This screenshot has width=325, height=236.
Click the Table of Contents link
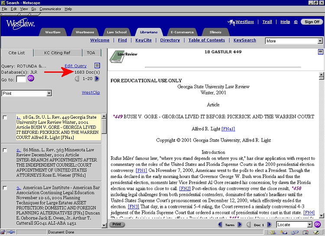(206, 40)
